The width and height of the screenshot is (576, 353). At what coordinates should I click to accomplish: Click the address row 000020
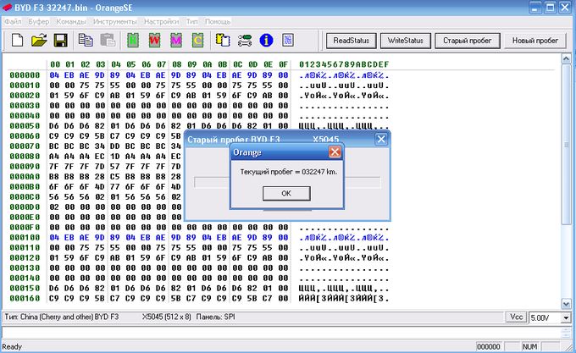tap(25, 96)
